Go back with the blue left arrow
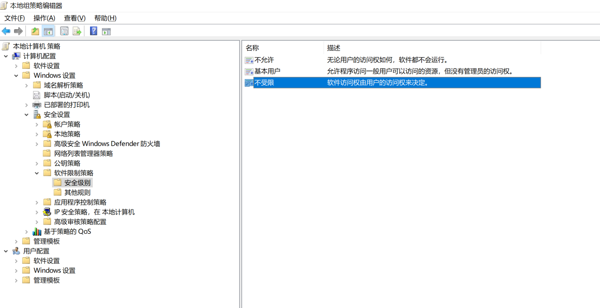The height and width of the screenshot is (308, 600). click(6, 31)
